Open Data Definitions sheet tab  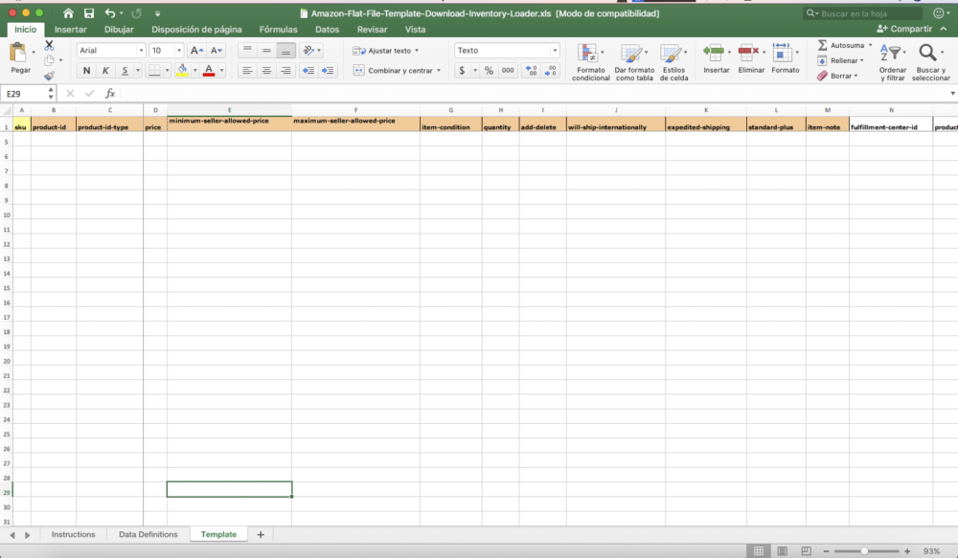tap(148, 534)
